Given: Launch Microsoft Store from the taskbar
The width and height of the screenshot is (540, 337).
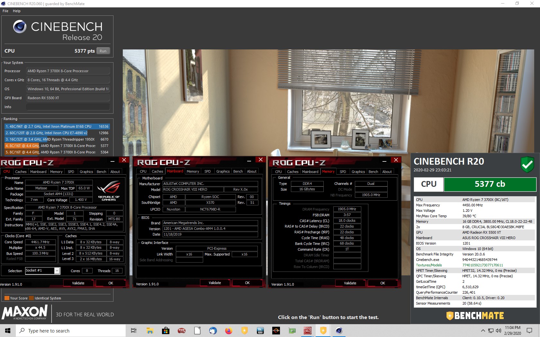Looking at the screenshot, I should [x=166, y=331].
